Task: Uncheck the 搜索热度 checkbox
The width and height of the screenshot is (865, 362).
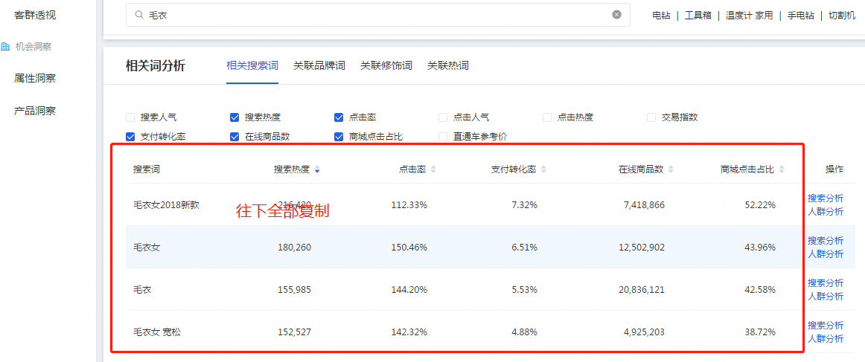Action: click(x=234, y=117)
